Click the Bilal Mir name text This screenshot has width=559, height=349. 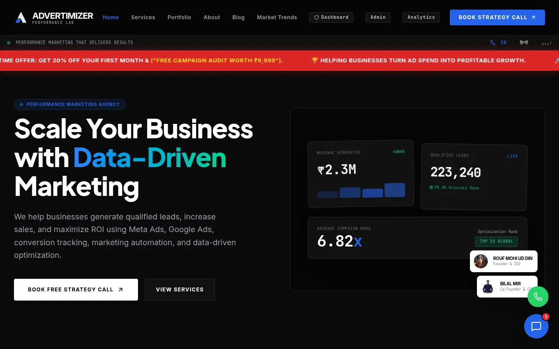[511, 284]
